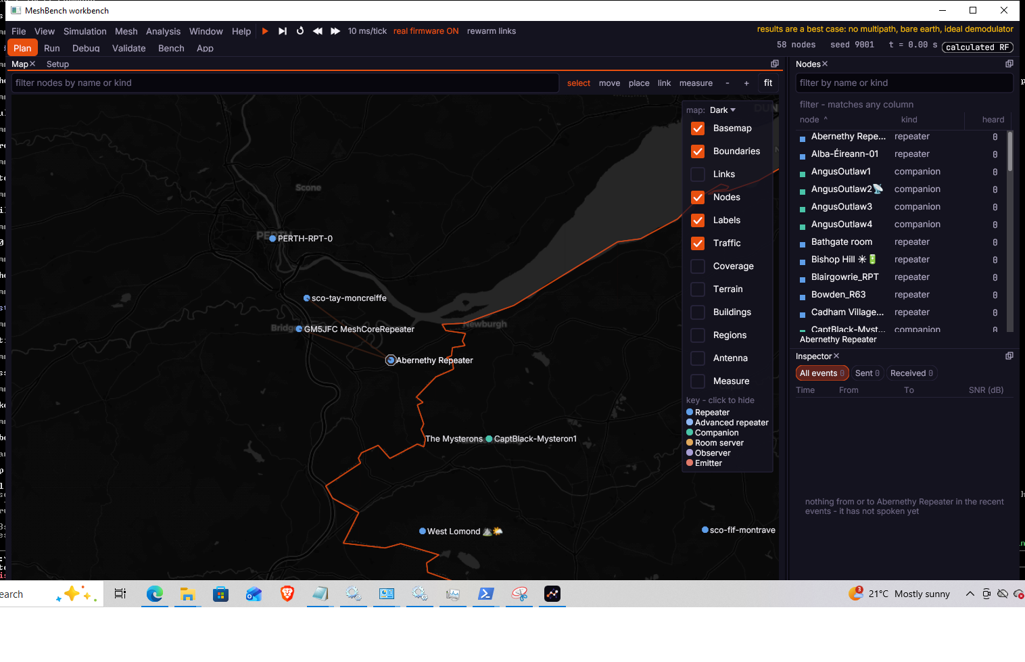Select the PERTH-RPT-0 node on the map
Image resolution: width=1025 pixels, height=662 pixels.
tap(272, 239)
